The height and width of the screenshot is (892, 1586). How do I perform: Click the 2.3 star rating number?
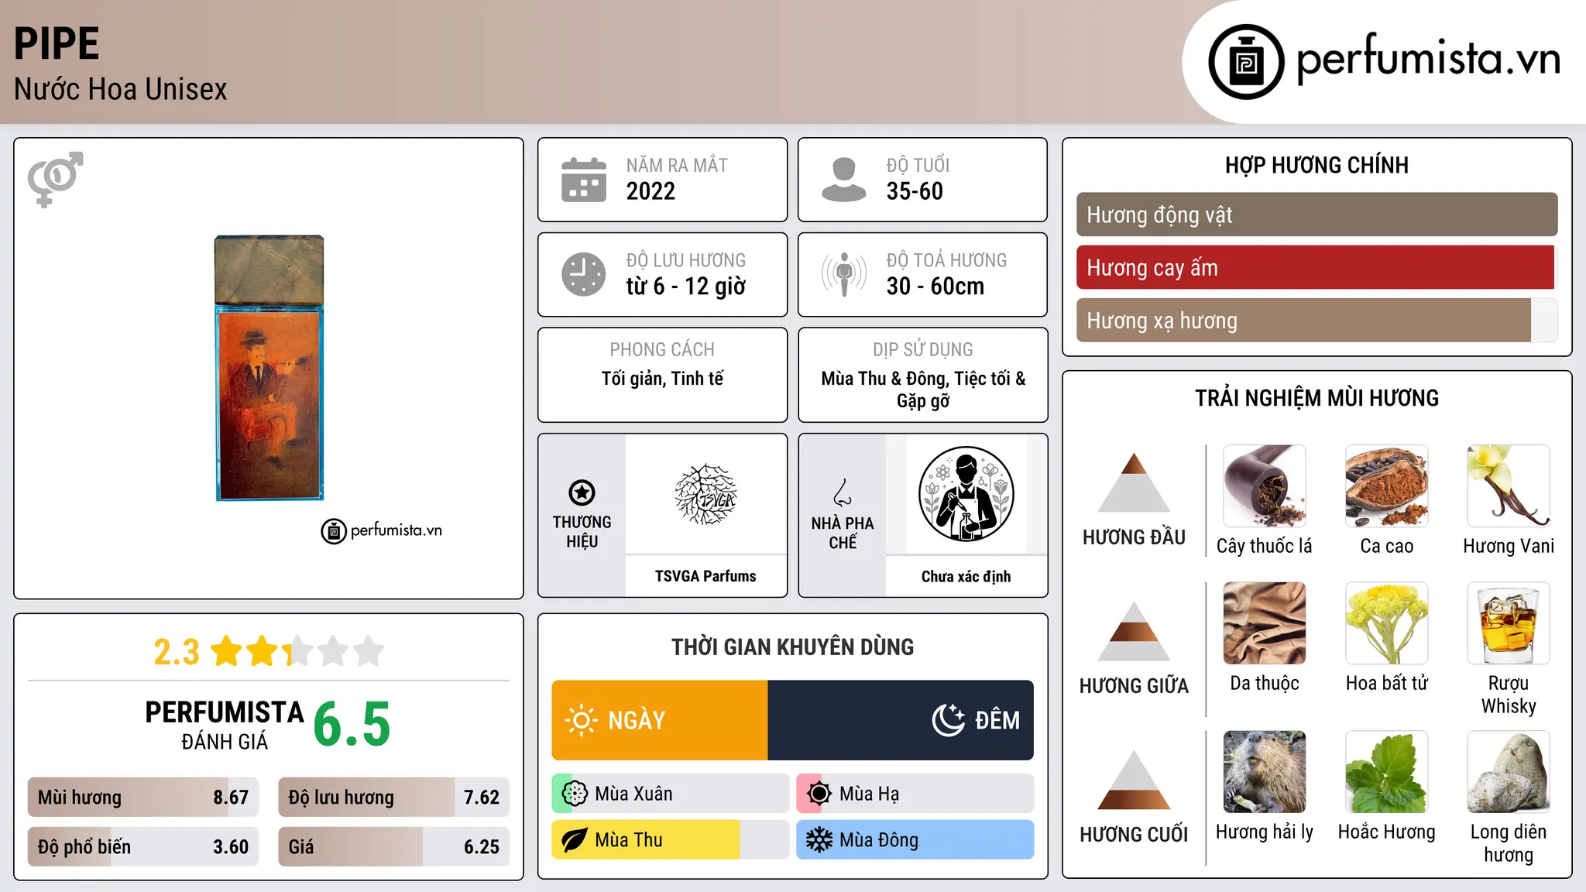click(177, 651)
